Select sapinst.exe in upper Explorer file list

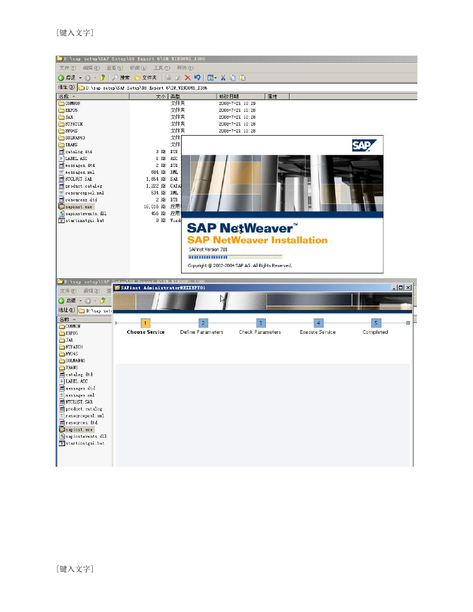click(x=76, y=207)
